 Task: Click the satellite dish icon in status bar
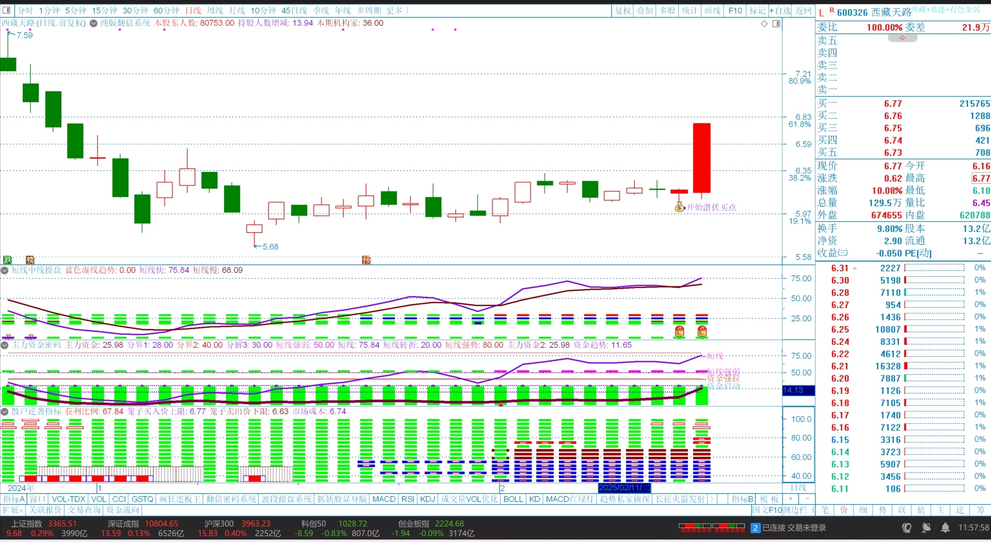tap(926, 528)
